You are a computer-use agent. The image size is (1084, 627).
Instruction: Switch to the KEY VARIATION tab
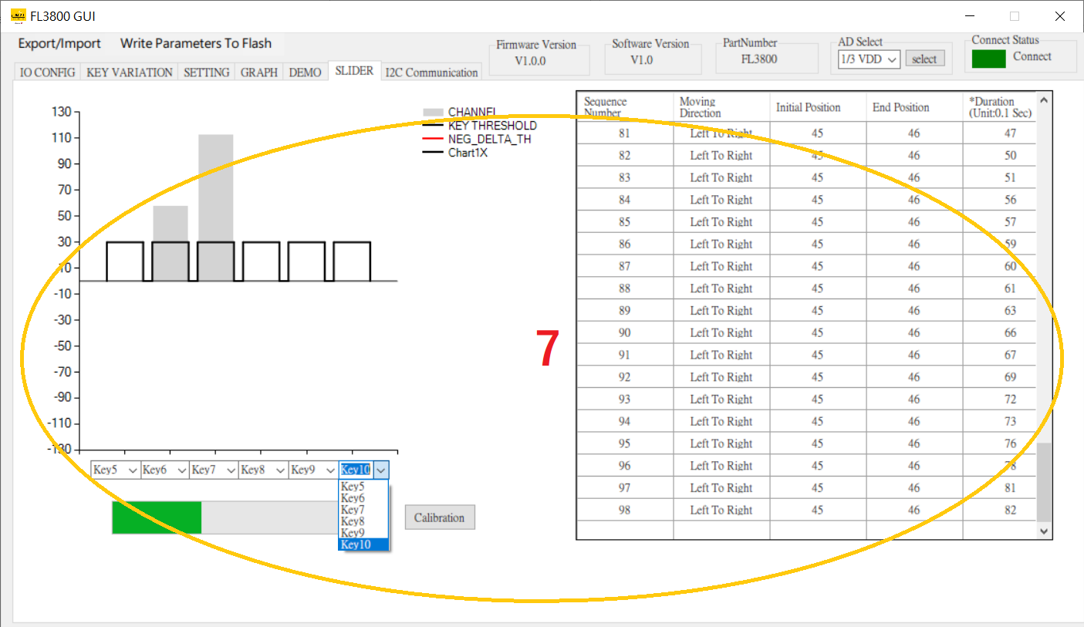coord(130,72)
